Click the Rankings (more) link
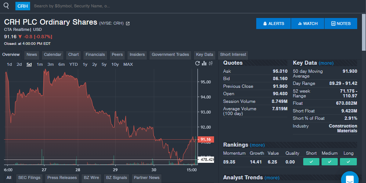This screenshot has width=366, height=183. pyautogui.click(x=257, y=145)
